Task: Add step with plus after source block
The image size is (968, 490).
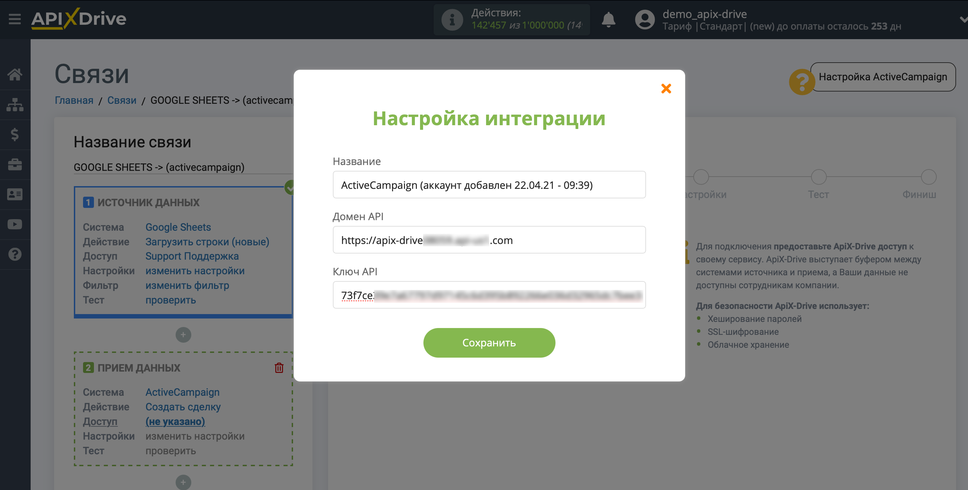Action: click(x=183, y=335)
